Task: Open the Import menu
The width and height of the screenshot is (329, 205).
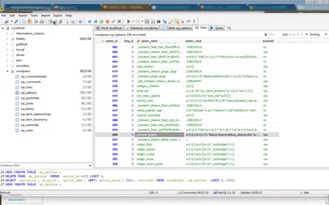Action: (x=45, y=15)
